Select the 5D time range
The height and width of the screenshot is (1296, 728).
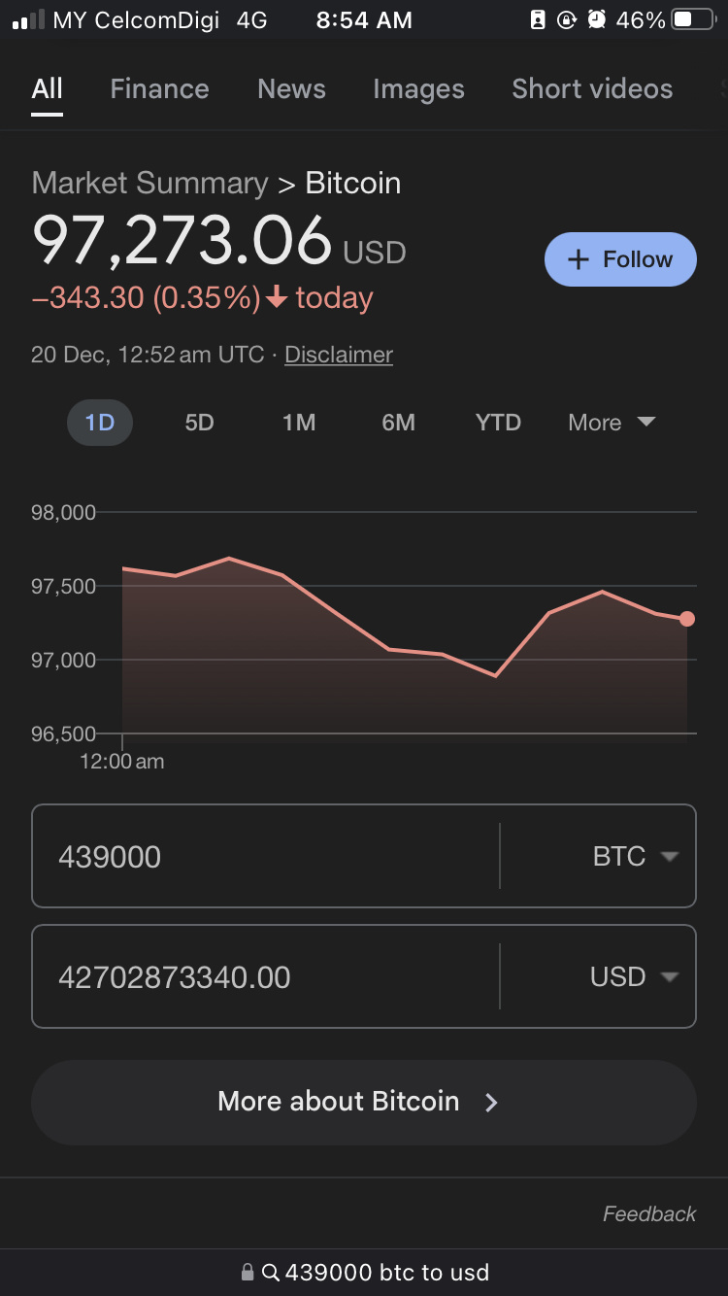click(199, 423)
